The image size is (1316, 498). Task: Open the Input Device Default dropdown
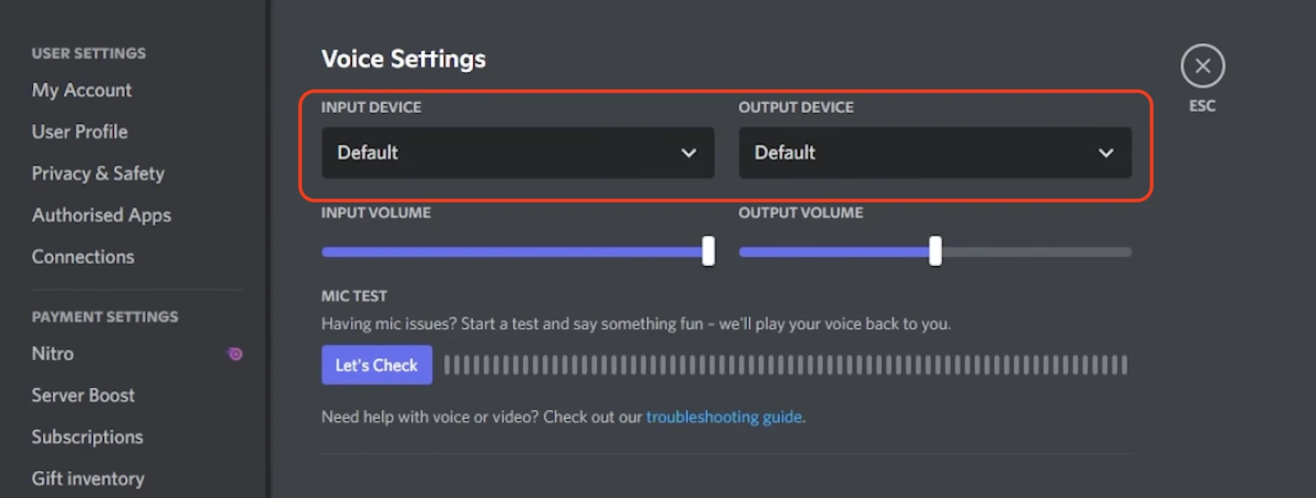point(504,153)
